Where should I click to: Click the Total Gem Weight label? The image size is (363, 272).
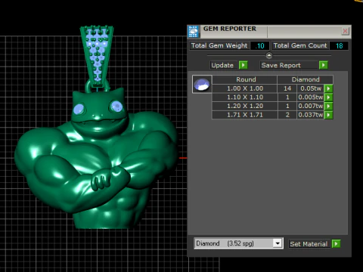(x=219, y=45)
